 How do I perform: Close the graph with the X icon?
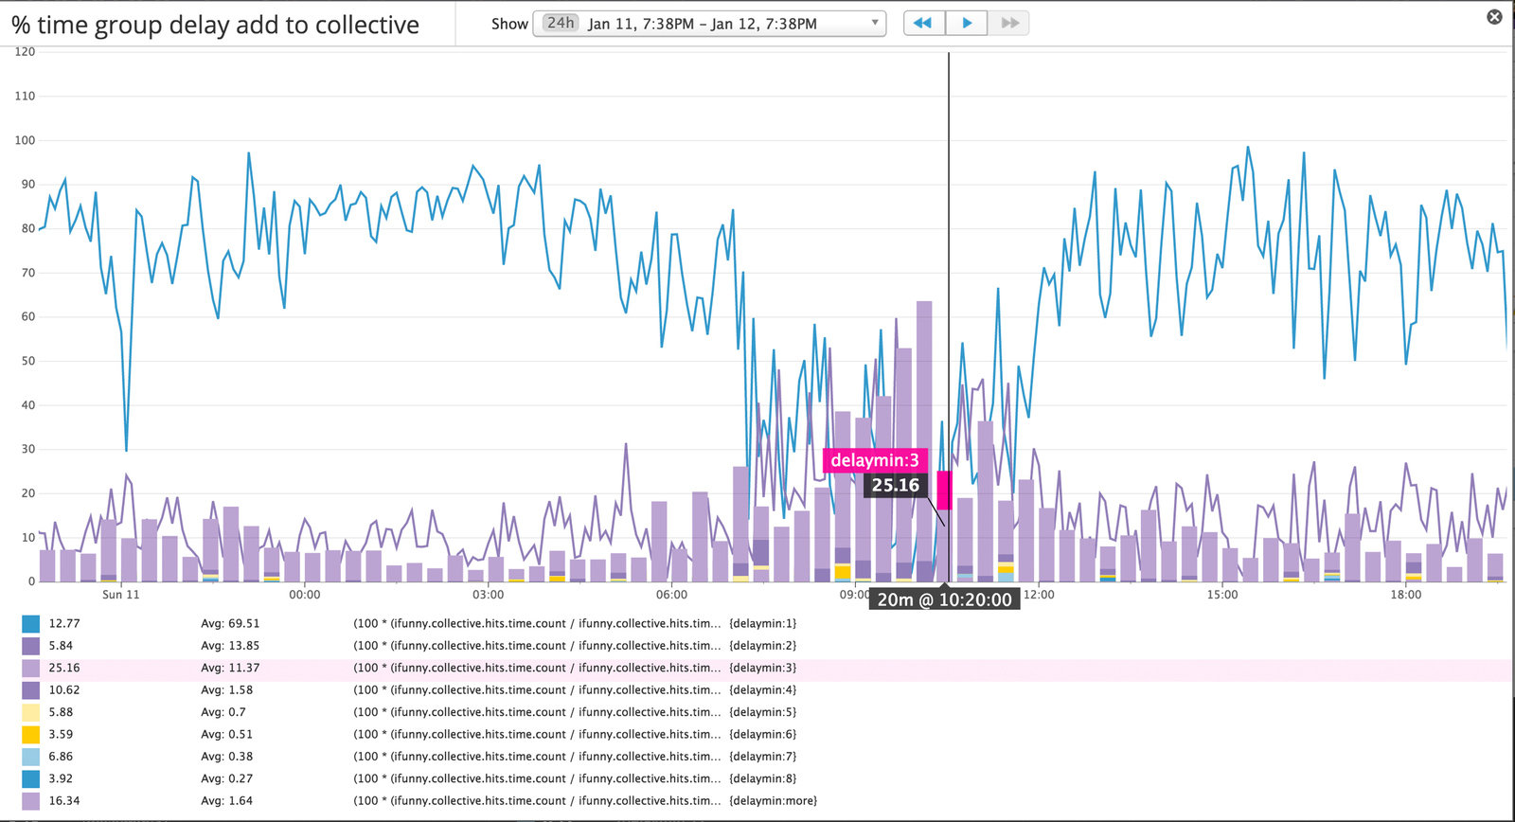pos(1494,17)
